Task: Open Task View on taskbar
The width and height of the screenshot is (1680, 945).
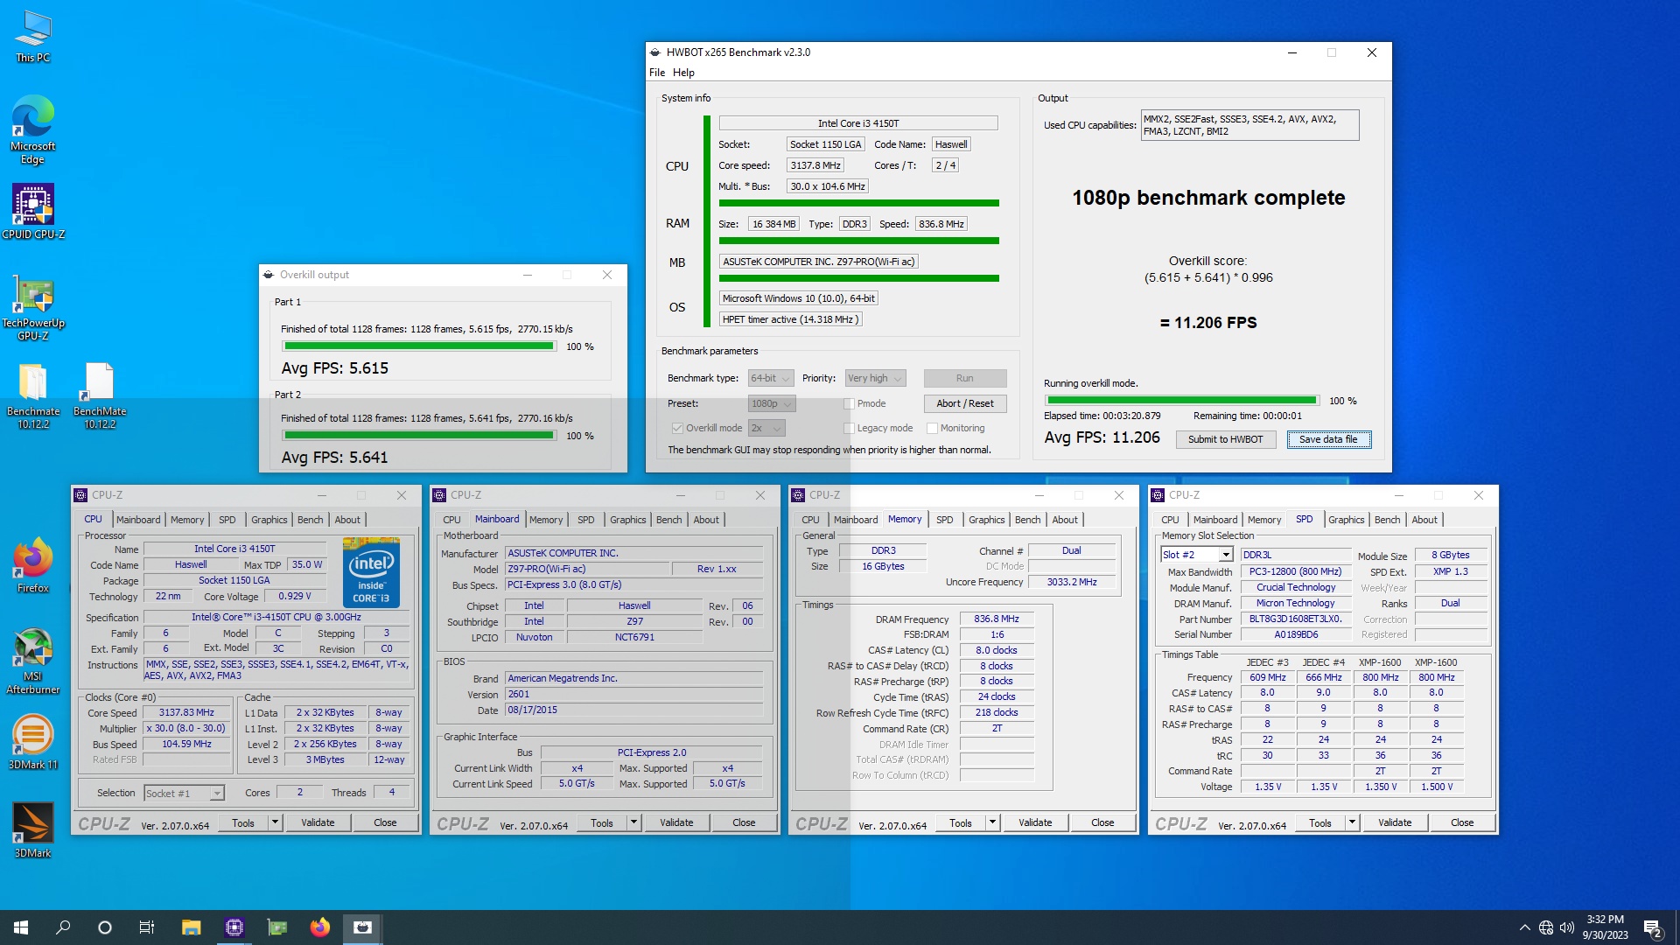Action: [147, 927]
